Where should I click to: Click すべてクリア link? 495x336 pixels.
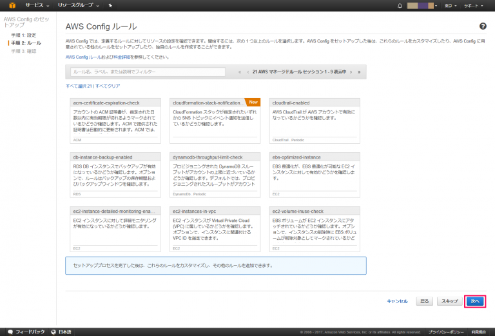(108, 86)
